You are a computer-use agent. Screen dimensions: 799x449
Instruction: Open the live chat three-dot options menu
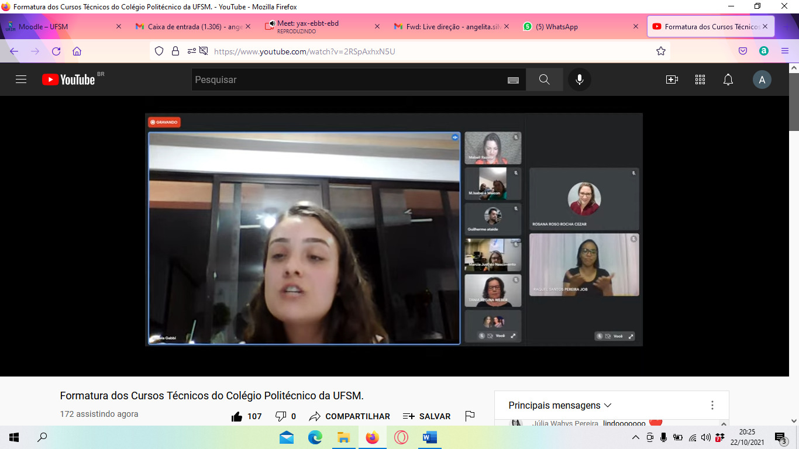(712, 405)
